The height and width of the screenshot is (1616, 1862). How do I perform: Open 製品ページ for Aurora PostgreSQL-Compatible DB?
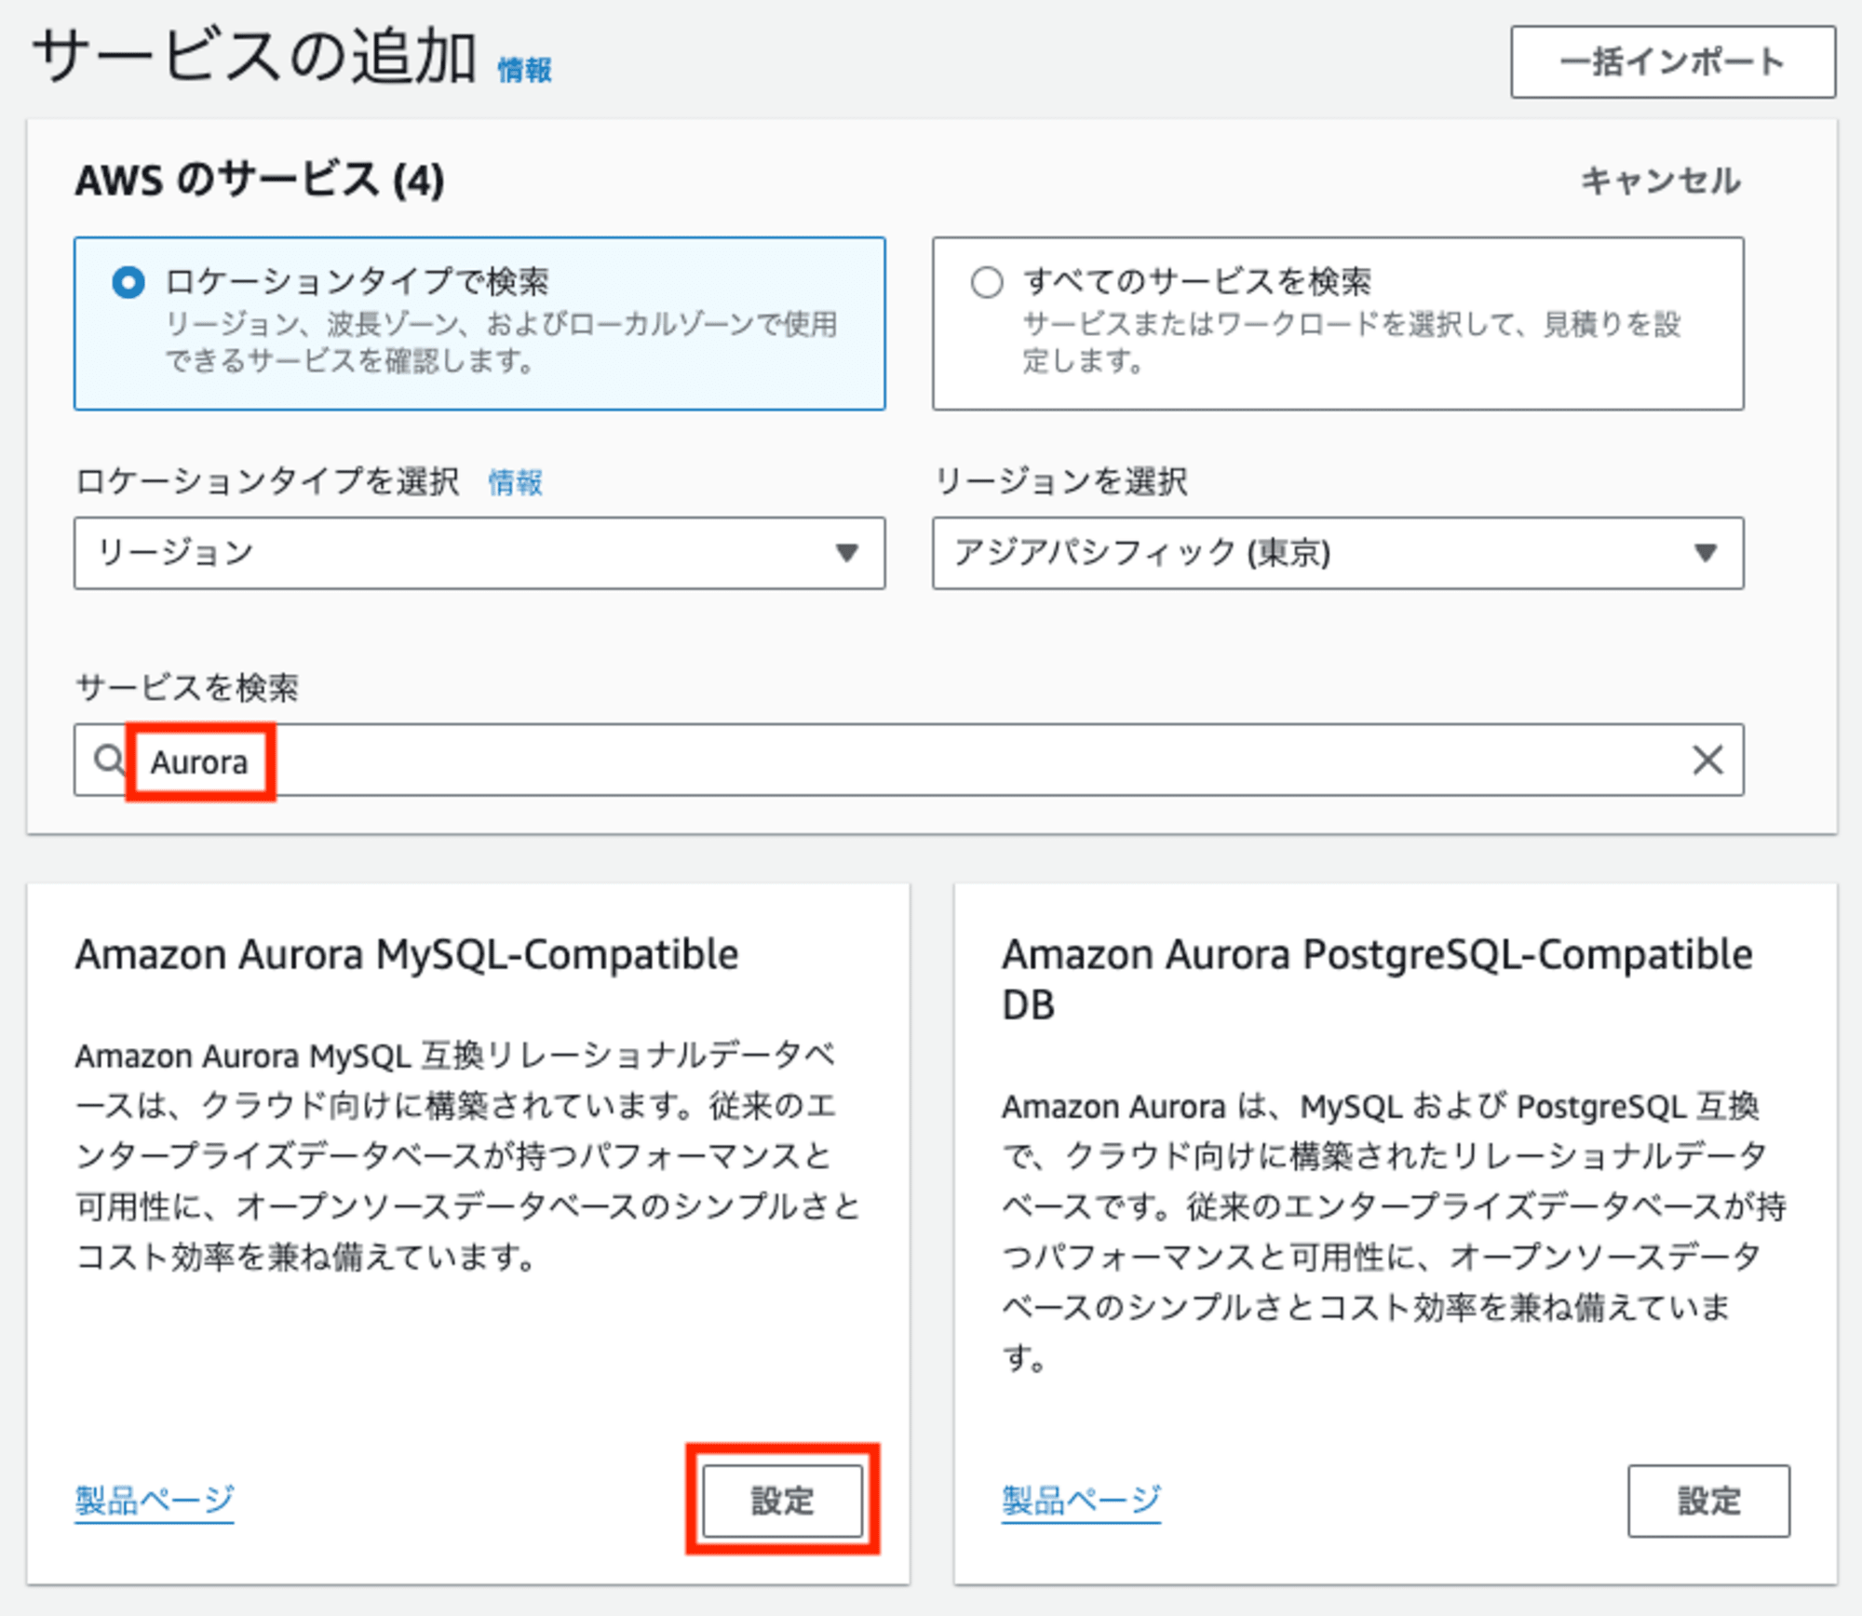point(1082,1500)
